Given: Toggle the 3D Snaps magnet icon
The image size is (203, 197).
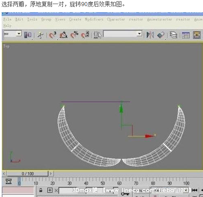Looking at the screenshot, I should (x=52, y=35).
